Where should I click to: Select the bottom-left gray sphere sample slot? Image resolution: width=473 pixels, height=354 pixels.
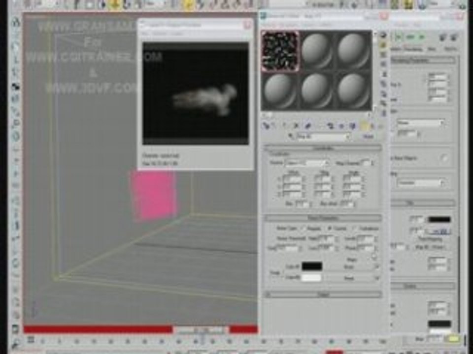(x=280, y=91)
